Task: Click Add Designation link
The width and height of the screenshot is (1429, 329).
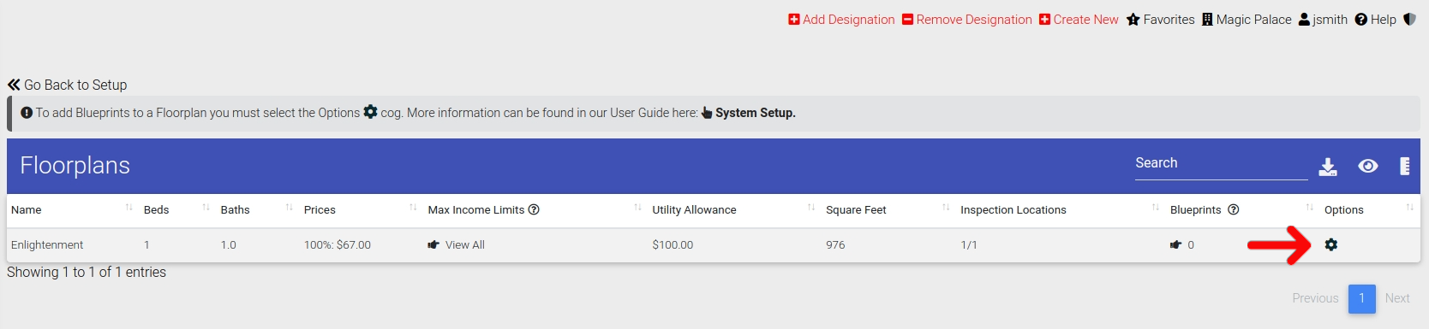Action: (x=841, y=20)
